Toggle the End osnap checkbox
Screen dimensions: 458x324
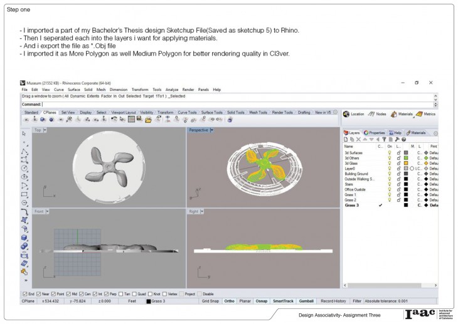click(x=24, y=293)
